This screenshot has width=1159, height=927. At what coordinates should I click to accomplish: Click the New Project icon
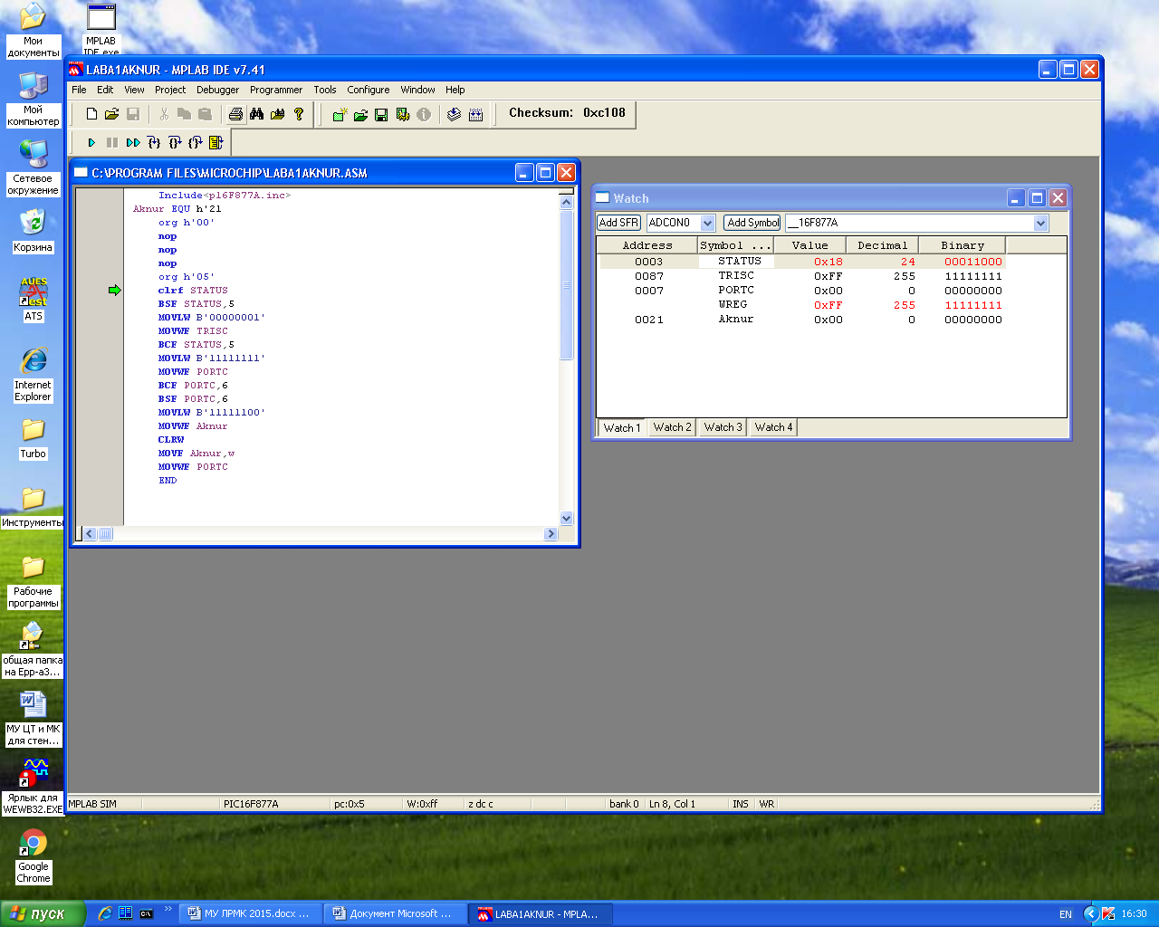coord(340,115)
